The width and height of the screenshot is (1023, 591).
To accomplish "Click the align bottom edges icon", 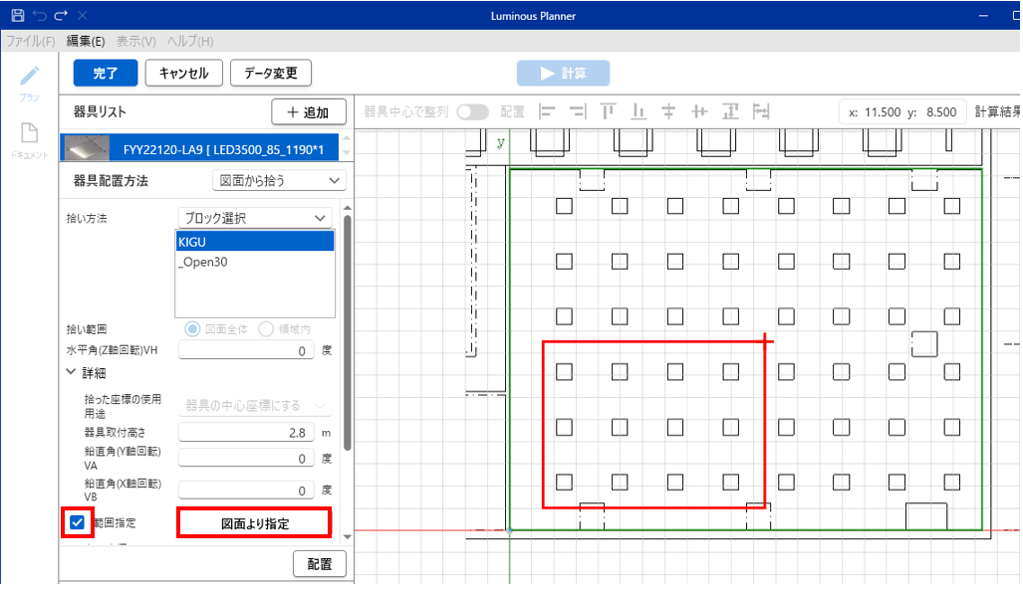I will pyautogui.click(x=639, y=111).
